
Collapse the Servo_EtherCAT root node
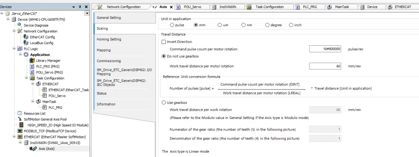(2, 13)
